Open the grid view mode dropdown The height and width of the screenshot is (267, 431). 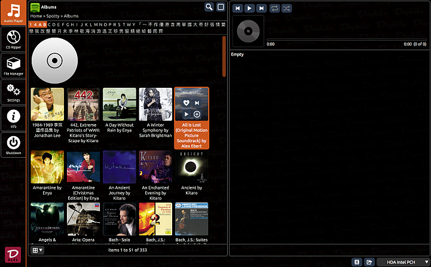tap(38, 250)
